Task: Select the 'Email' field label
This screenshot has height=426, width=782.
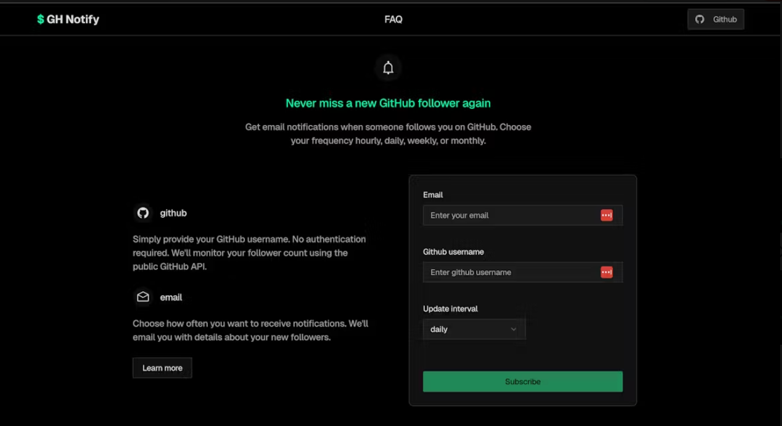Action: pyautogui.click(x=433, y=195)
